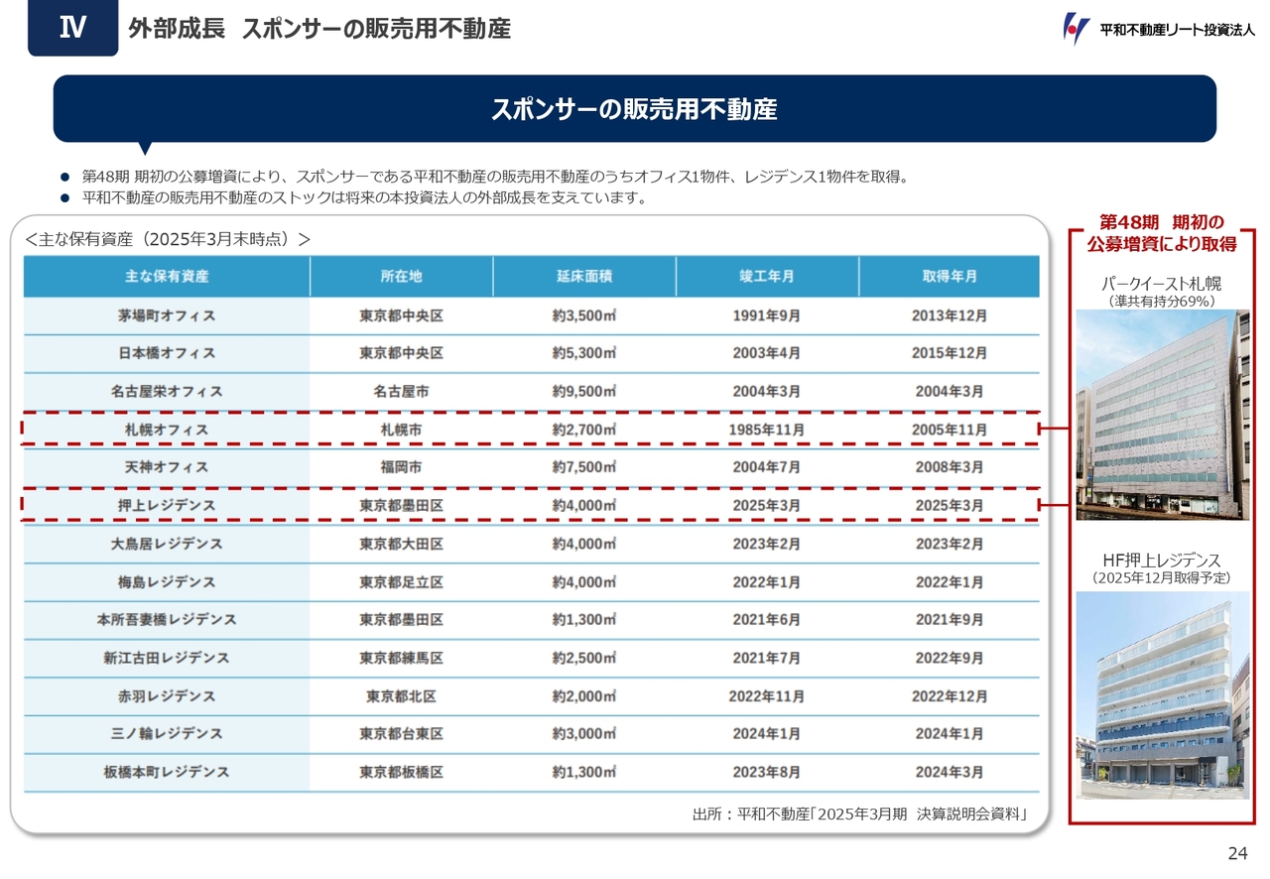Image resolution: width=1270 pixels, height=879 pixels.
Task: Click the 大鳥居レジデンス row name
Action: [x=167, y=544]
